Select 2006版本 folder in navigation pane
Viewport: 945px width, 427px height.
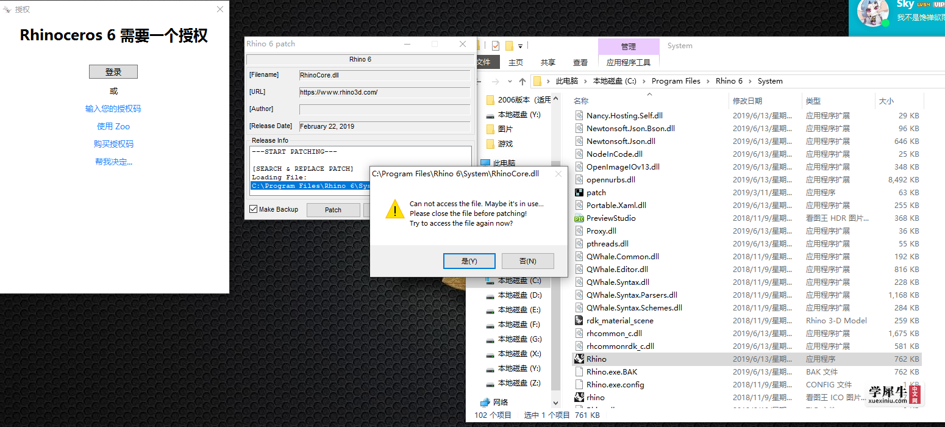click(x=518, y=100)
